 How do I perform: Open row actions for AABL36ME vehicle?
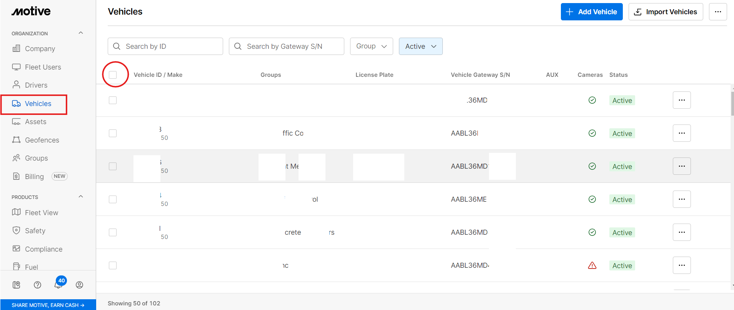click(682, 199)
